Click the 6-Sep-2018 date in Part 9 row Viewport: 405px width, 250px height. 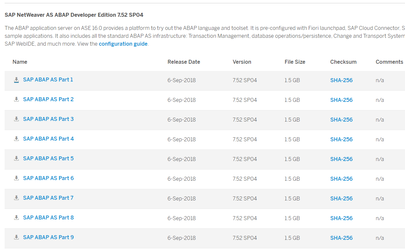coord(182,238)
